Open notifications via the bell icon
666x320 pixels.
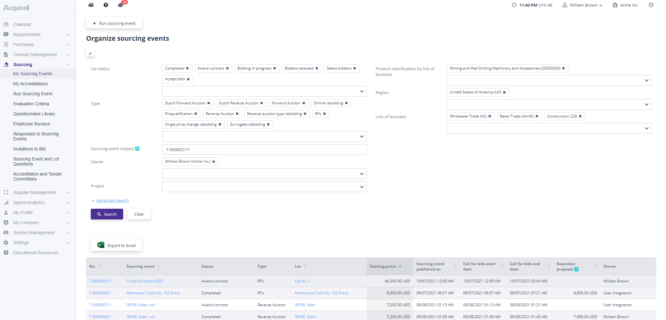[x=651, y=5]
